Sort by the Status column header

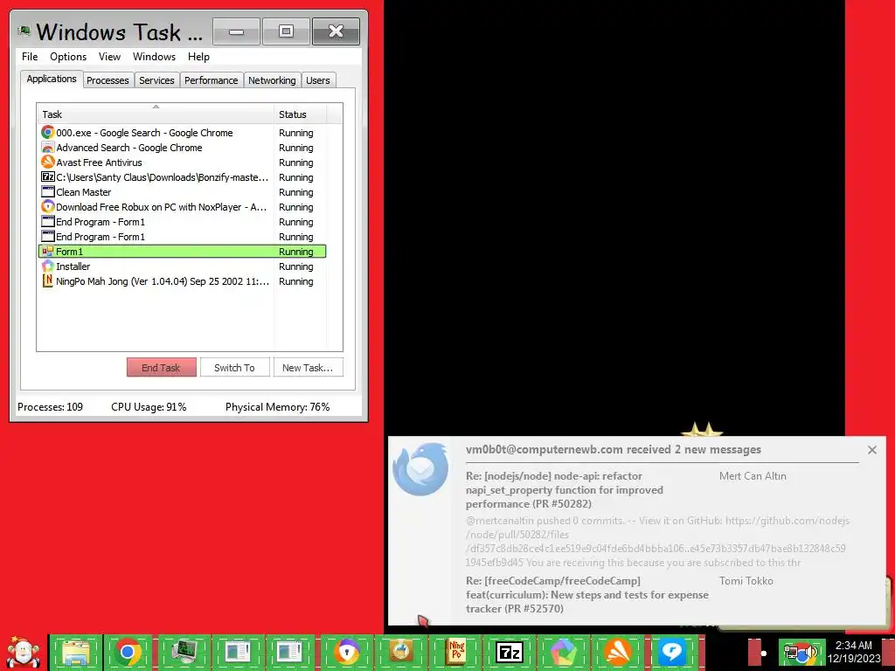301,114
